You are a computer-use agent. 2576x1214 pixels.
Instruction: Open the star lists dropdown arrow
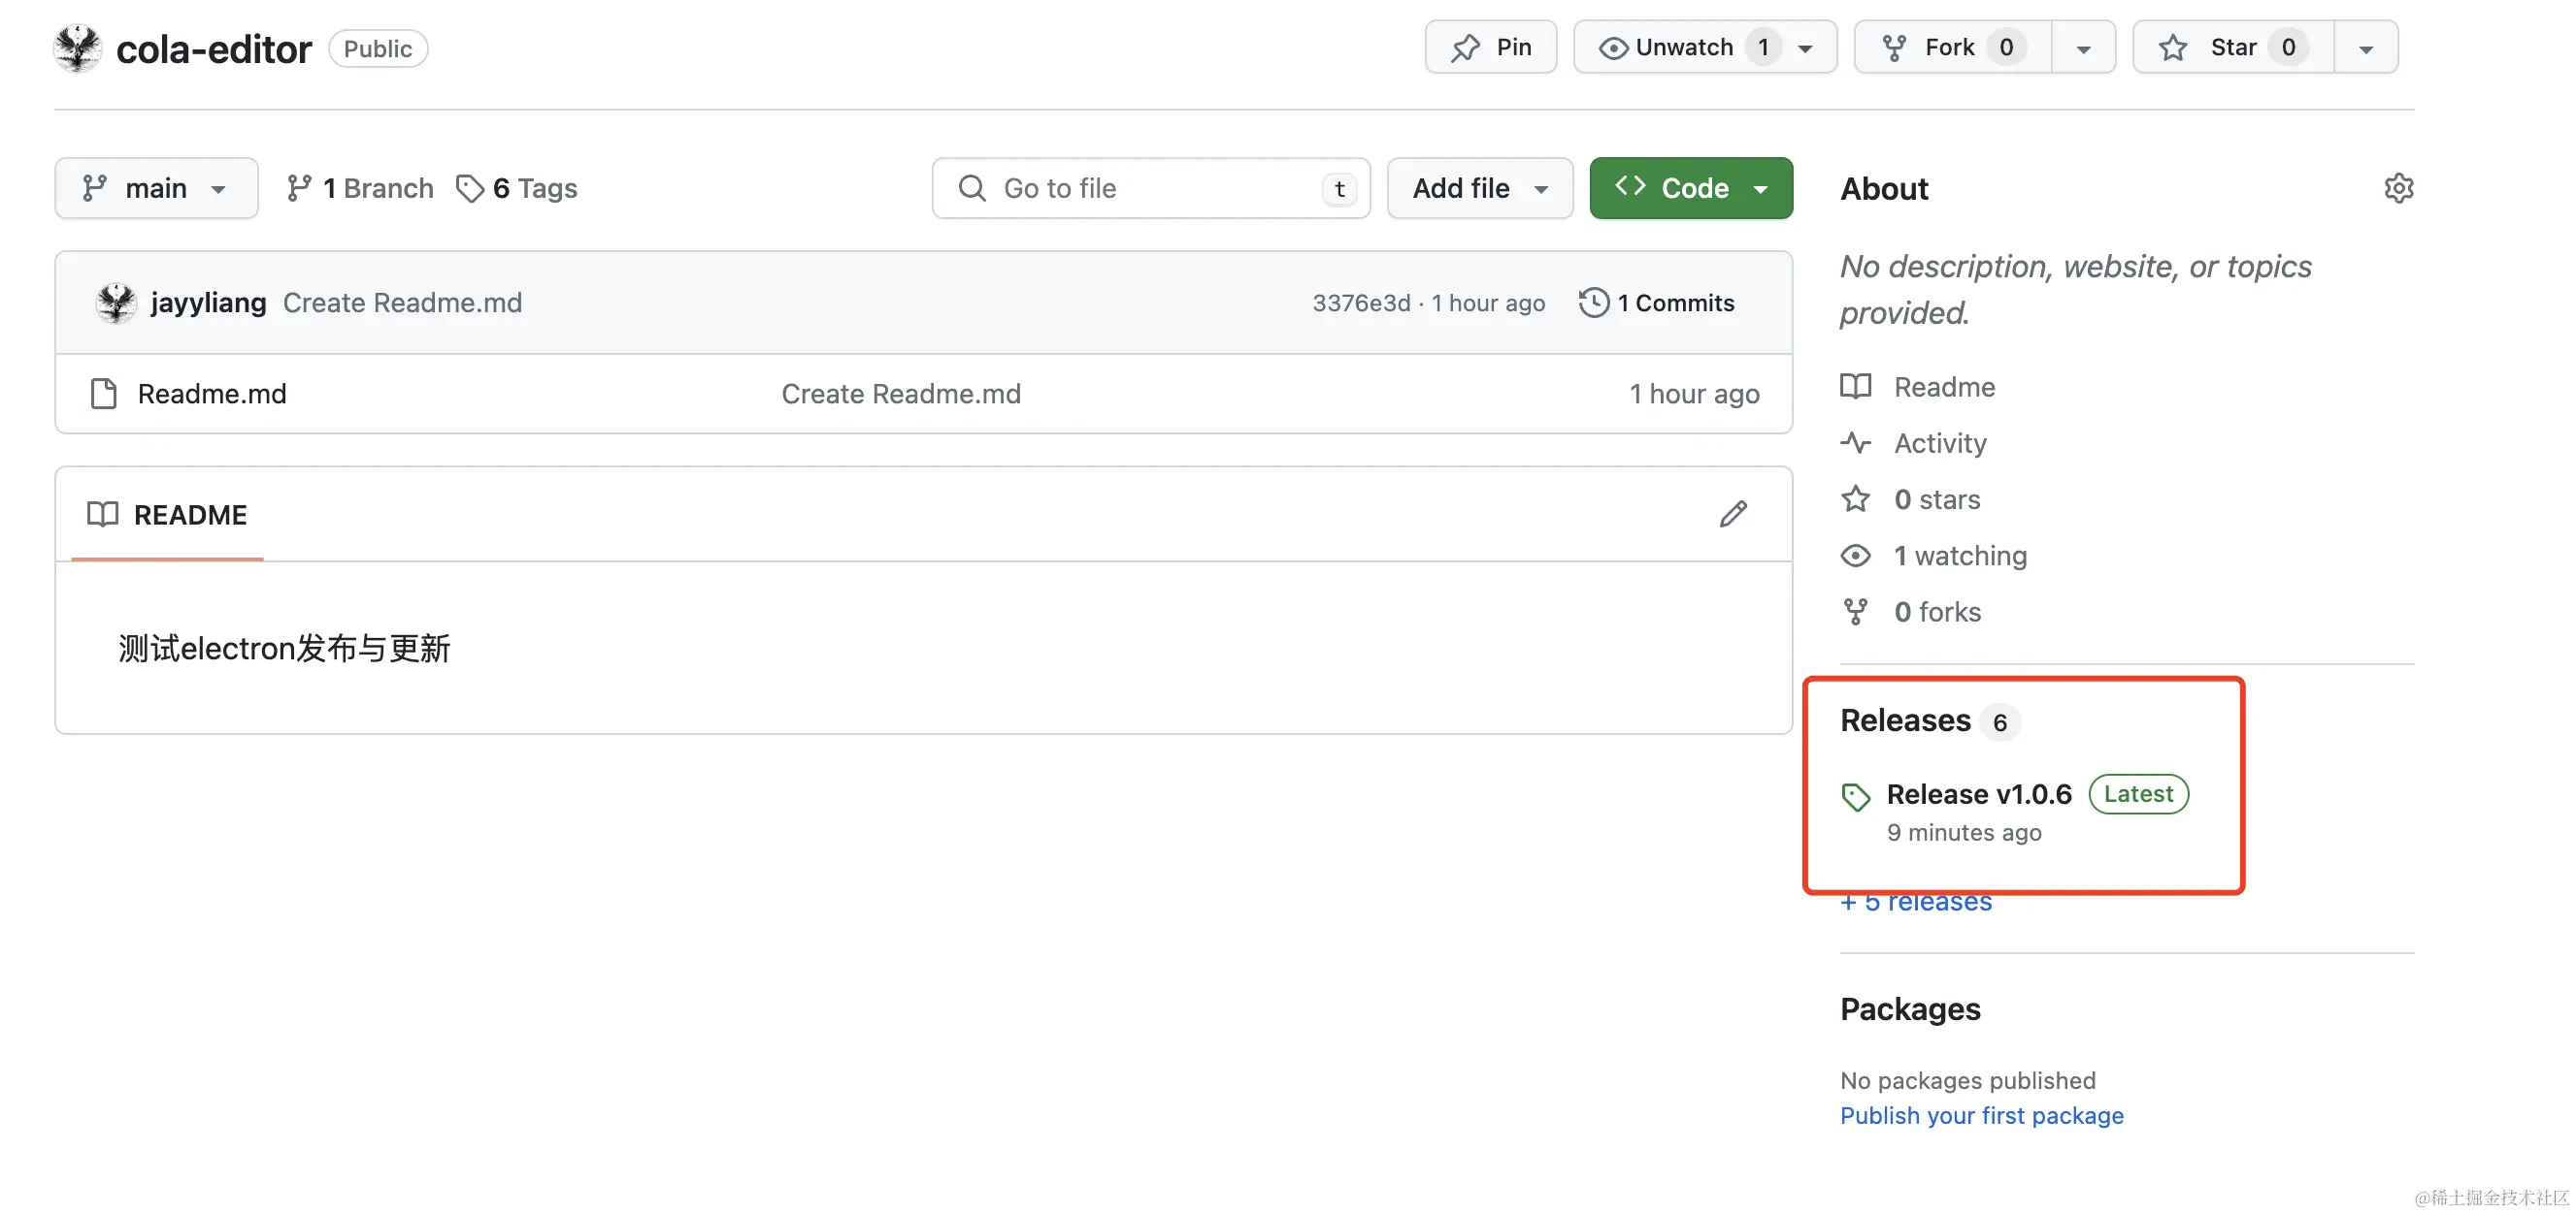tap(2365, 48)
